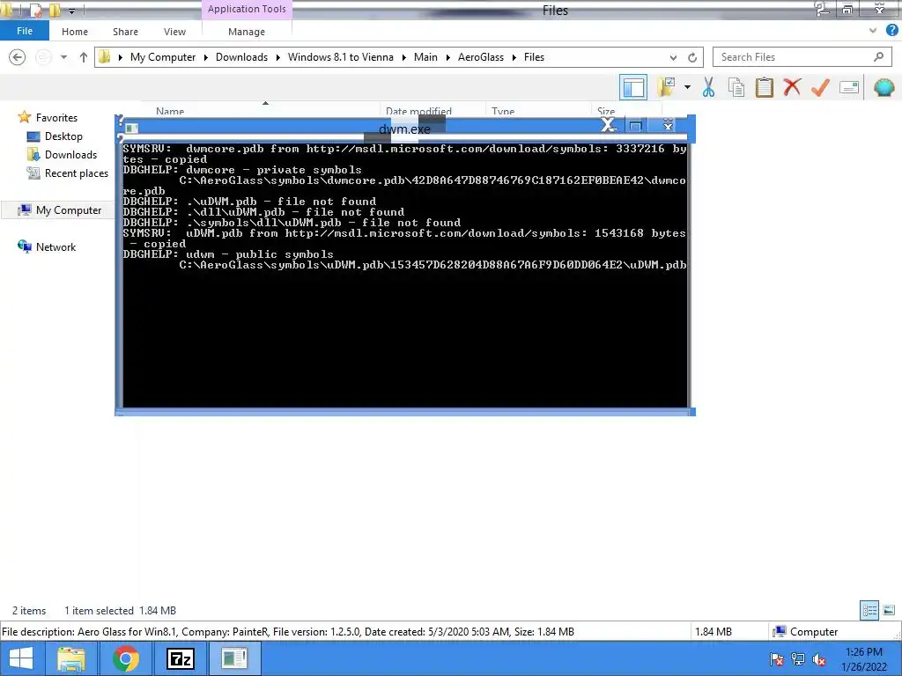Image resolution: width=902 pixels, height=676 pixels.
Task: Open Desktop in the navigation pane
Action: (63, 136)
